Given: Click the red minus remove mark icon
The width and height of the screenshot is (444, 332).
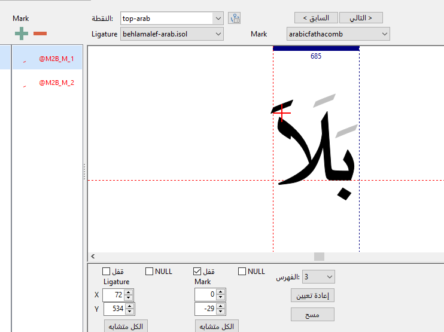Looking at the screenshot, I should [40, 33].
